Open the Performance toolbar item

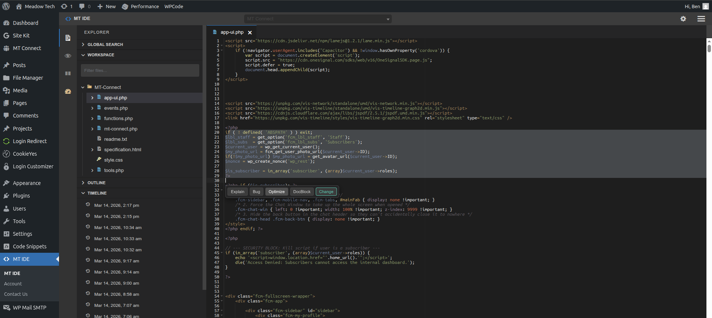click(x=140, y=6)
